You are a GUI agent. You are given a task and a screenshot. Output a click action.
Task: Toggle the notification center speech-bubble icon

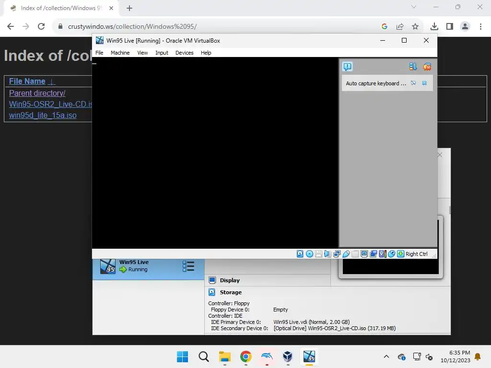pyautogui.click(x=348, y=66)
